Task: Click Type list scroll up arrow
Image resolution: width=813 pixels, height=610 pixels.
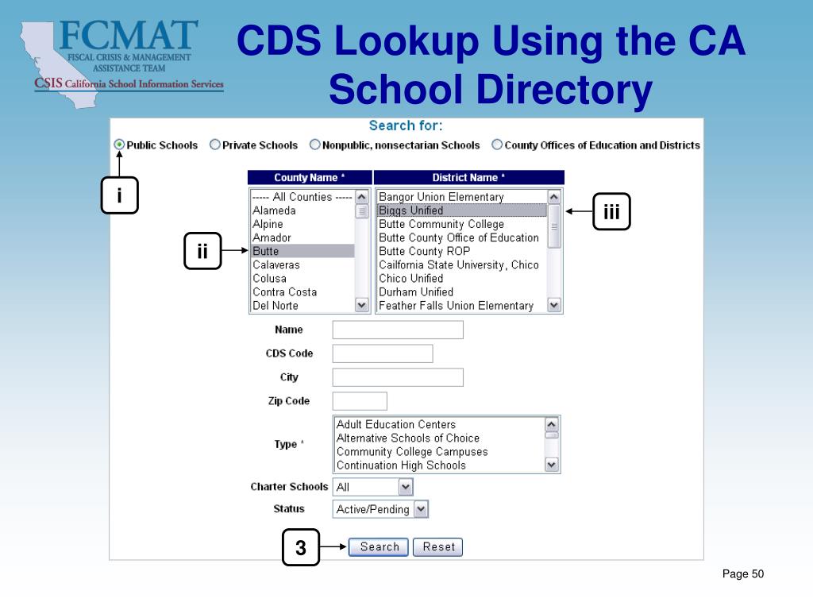Action: tap(552, 424)
